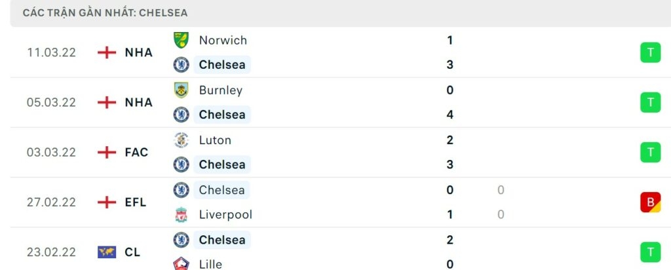Click the Burnley club crest icon
The height and width of the screenshot is (270, 671).
pos(181,90)
